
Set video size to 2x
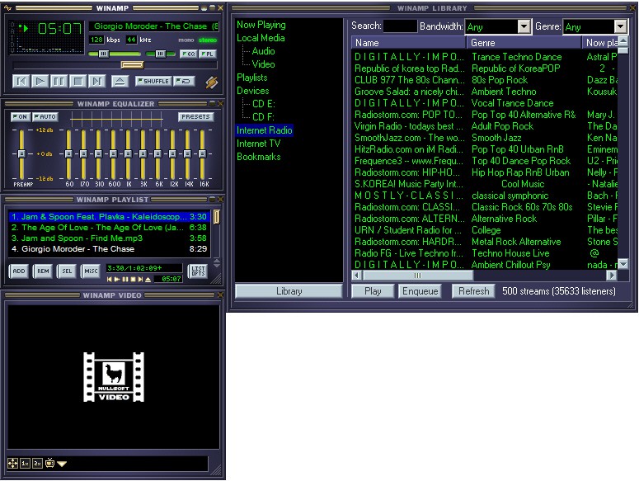click(x=38, y=464)
